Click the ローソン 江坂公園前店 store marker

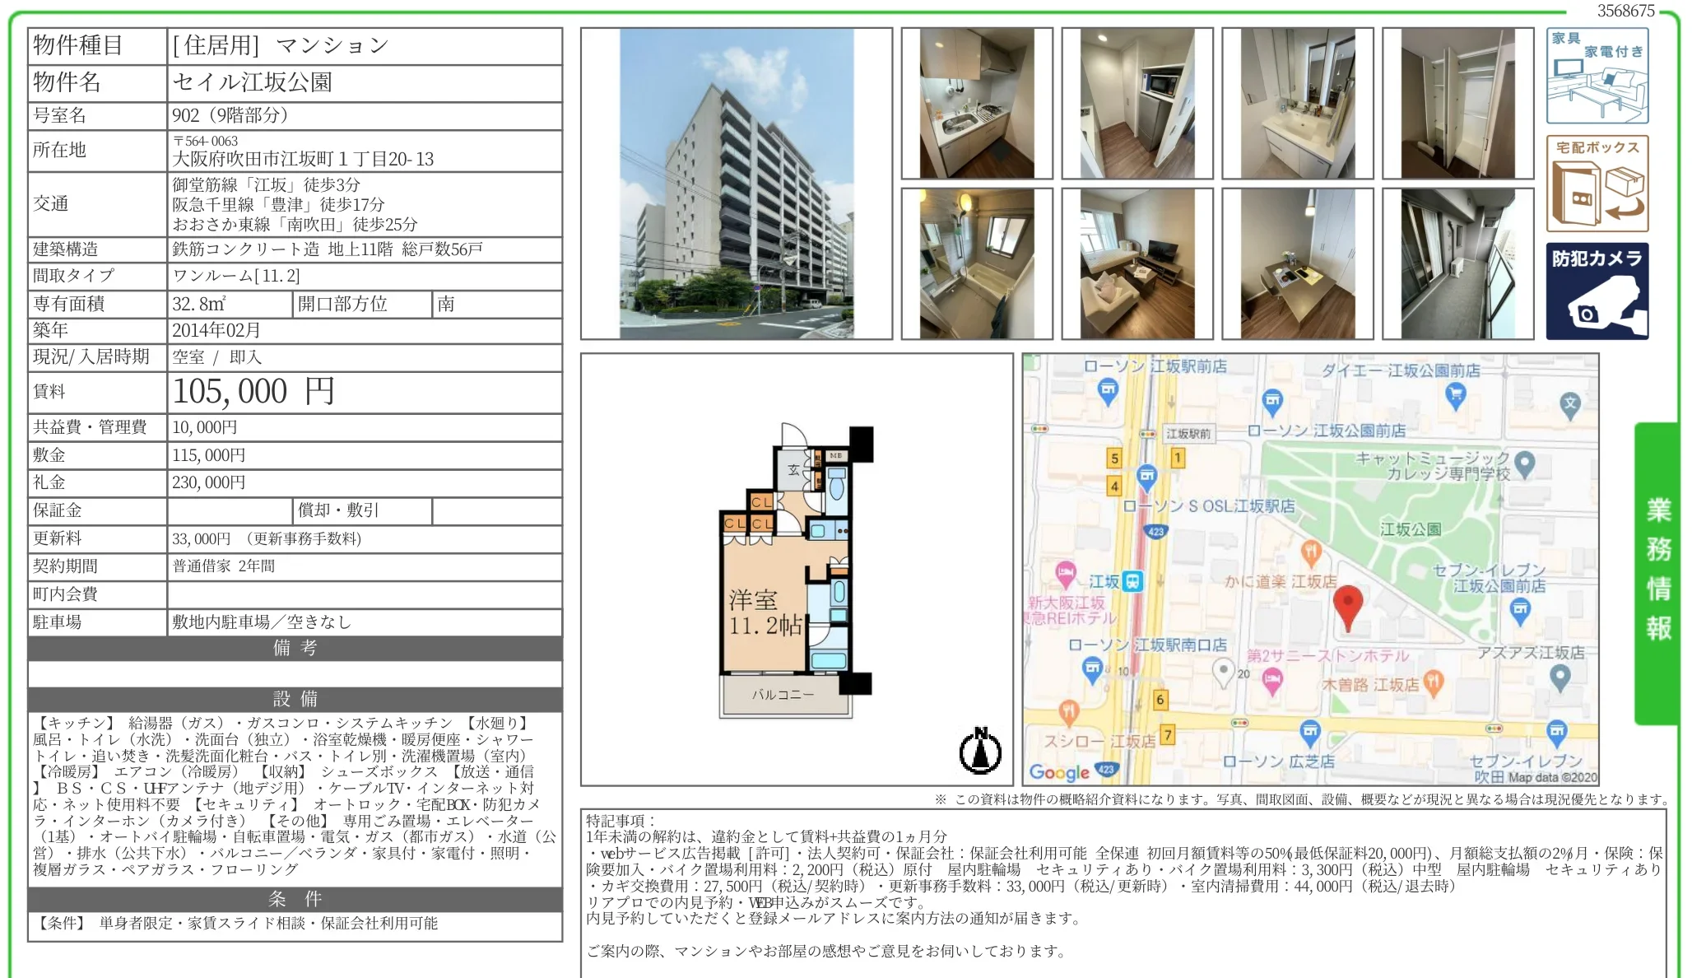tap(1272, 403)
